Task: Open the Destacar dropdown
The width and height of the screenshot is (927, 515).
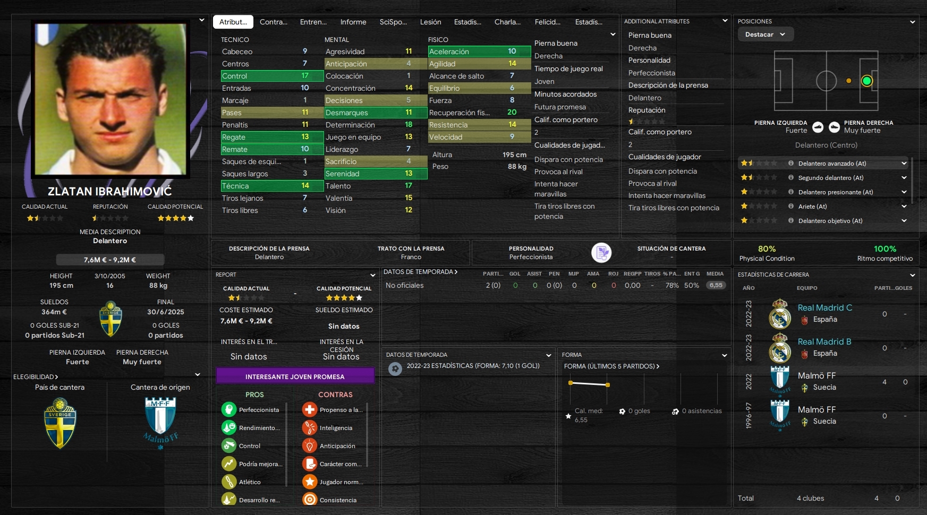Action: pos(766,34)
